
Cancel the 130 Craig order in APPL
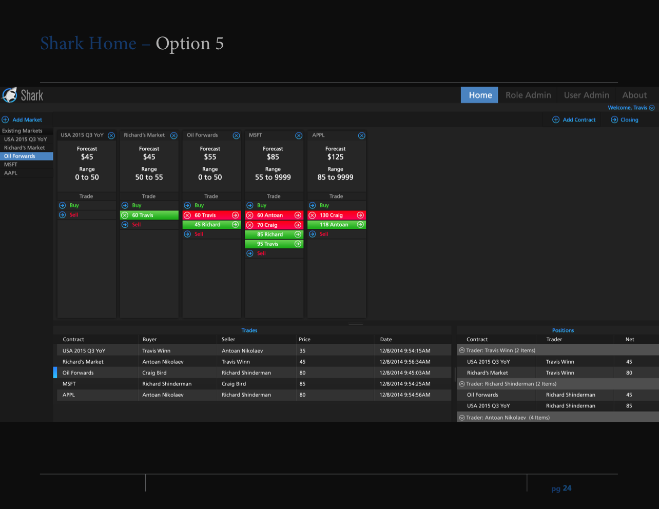[x=312, y=215]
